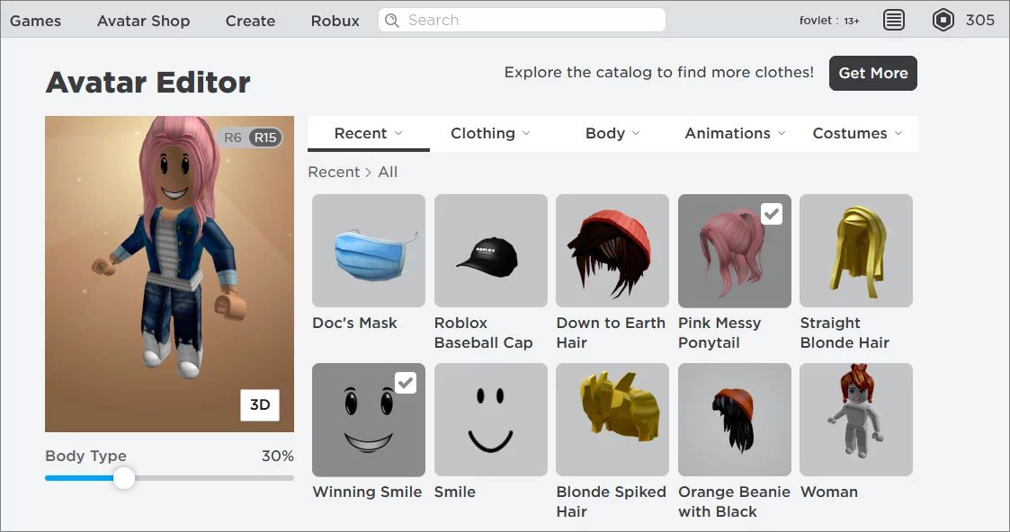
Task: Click the Robux currency icon in the navbar
Action: click(x=943, y=20)
